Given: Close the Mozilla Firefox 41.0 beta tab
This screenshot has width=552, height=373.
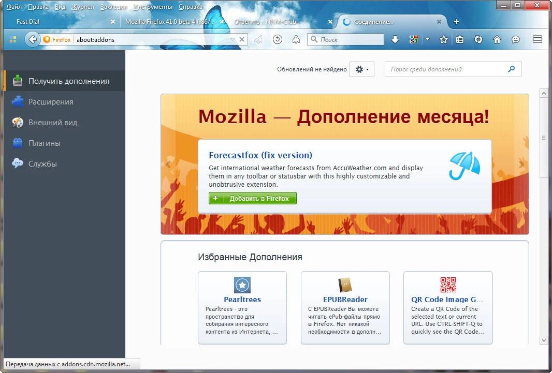Looking at the screenshot, I should pyautogui.click(x=222, y=22).
